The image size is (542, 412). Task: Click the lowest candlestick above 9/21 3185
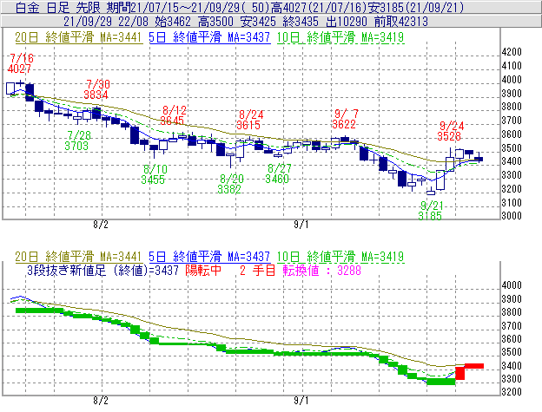(x=431, y=191)
